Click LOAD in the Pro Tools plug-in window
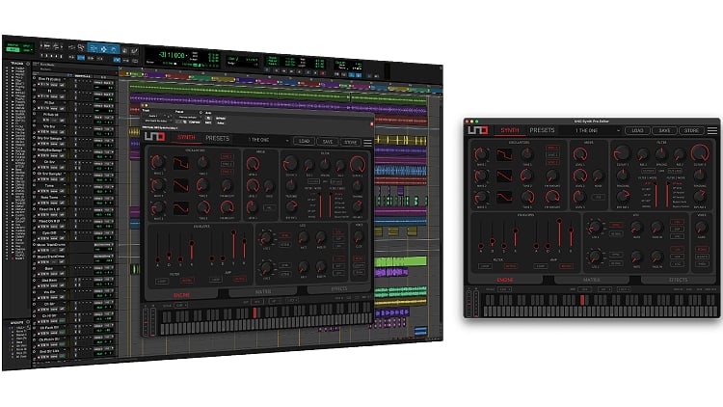 coord(304,141)
